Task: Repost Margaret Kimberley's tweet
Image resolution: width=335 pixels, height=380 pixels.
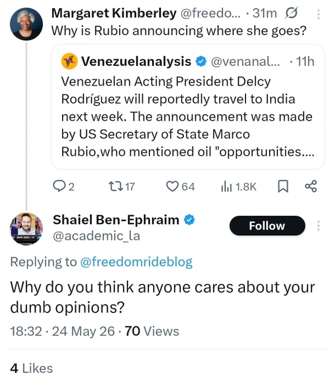Action: pos(116,186)
